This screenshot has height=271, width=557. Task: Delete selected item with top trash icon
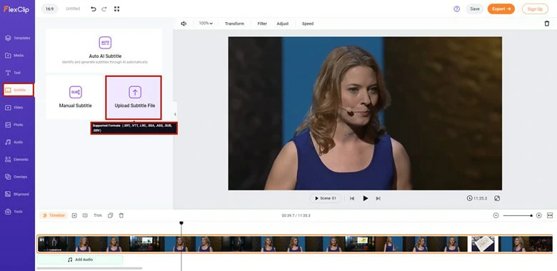click(x=547, y=24)
